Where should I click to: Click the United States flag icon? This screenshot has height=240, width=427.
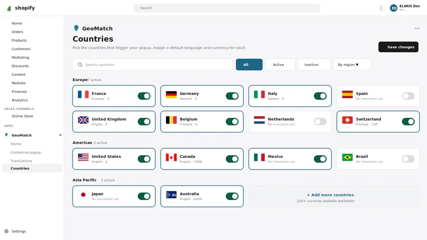[83, 157]
